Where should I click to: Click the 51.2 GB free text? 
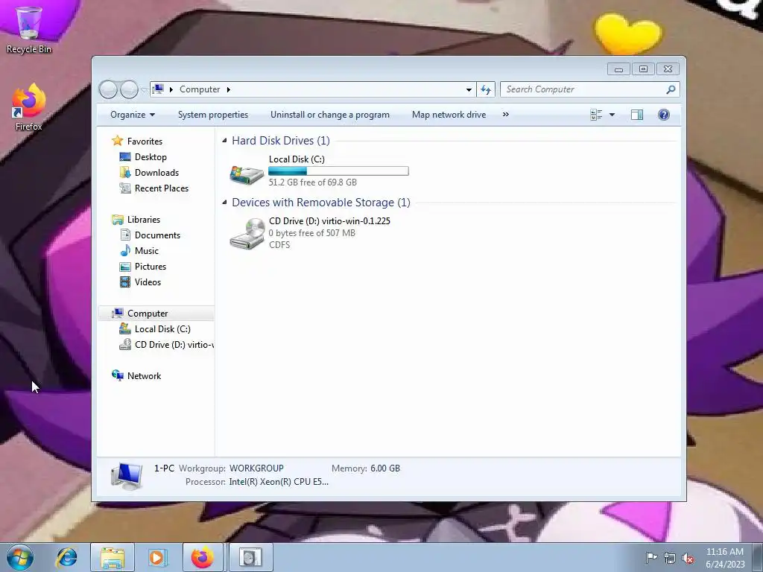click(x=312, y=182)
